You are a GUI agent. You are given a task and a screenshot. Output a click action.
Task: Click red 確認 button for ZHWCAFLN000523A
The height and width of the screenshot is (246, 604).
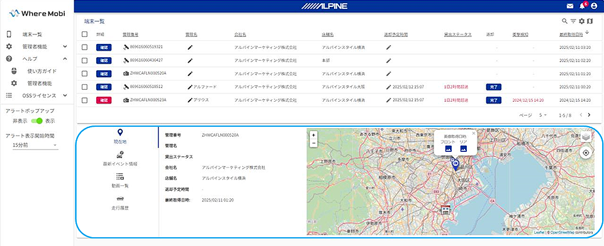tap(104, 100)
